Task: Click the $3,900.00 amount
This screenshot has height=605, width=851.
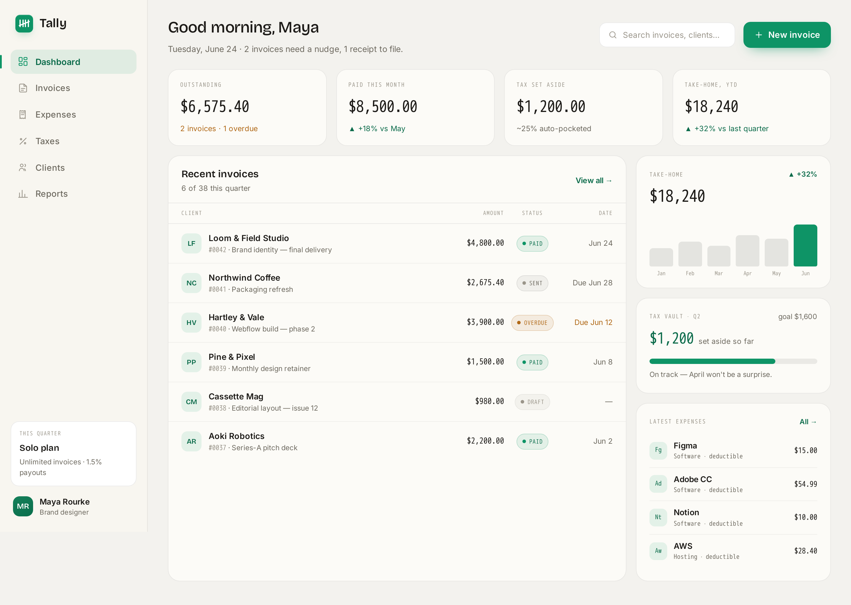Action: coord(485,322)
